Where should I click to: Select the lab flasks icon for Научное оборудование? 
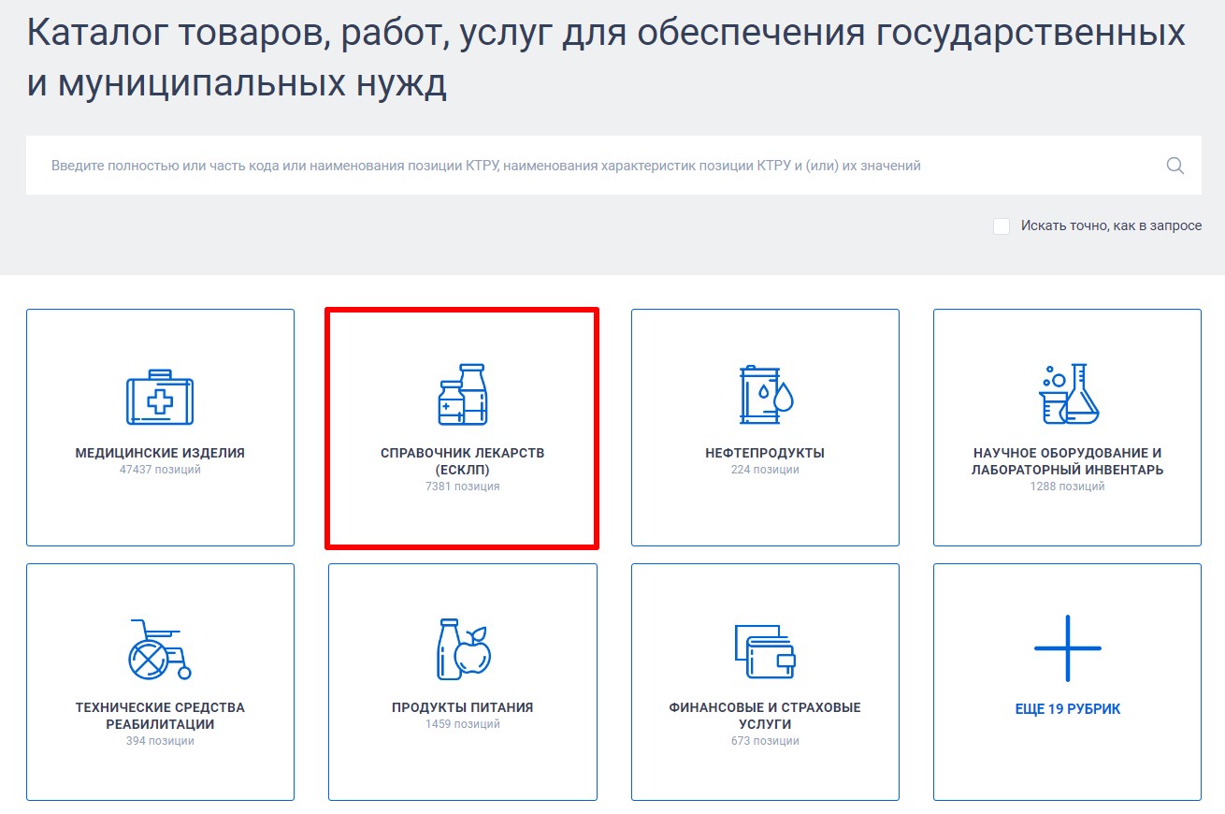(x=1067, y=393)
